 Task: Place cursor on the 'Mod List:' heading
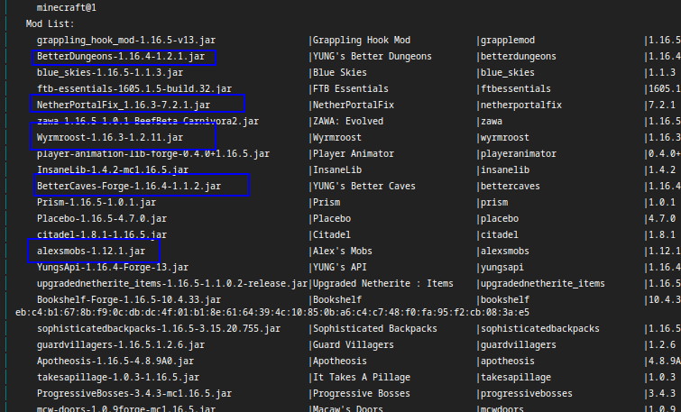click(51, 23)
